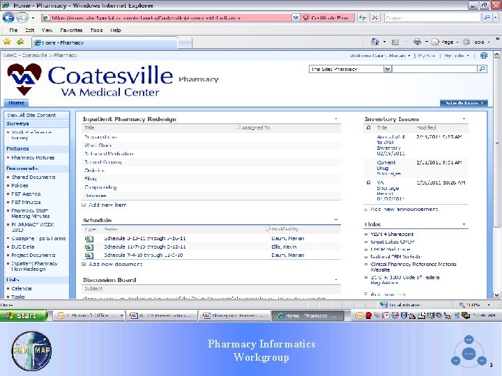Click the Calendar list link
The height and width of the screenshot is (376, 502).
[x=22, y=288]
